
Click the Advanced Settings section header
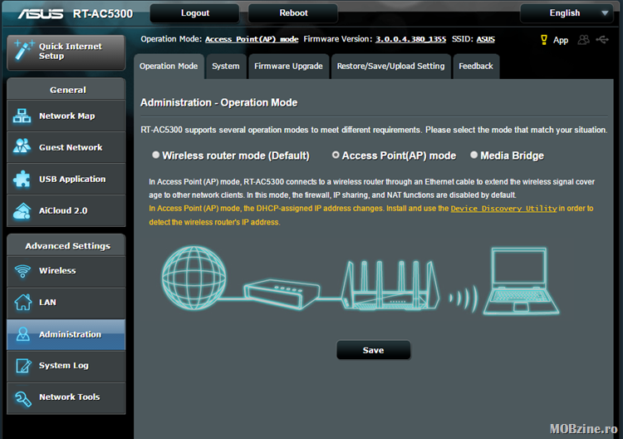66,245
